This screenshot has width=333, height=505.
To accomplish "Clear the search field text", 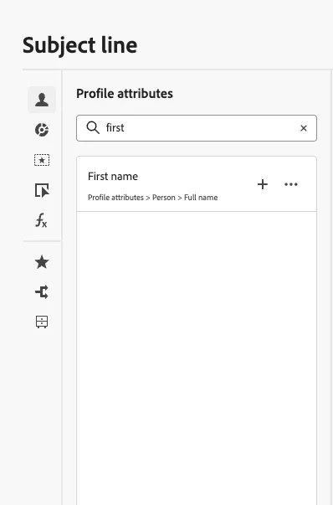I will coord(304,128).
